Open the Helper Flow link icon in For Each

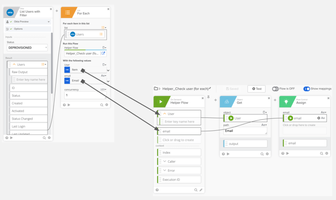103,53
